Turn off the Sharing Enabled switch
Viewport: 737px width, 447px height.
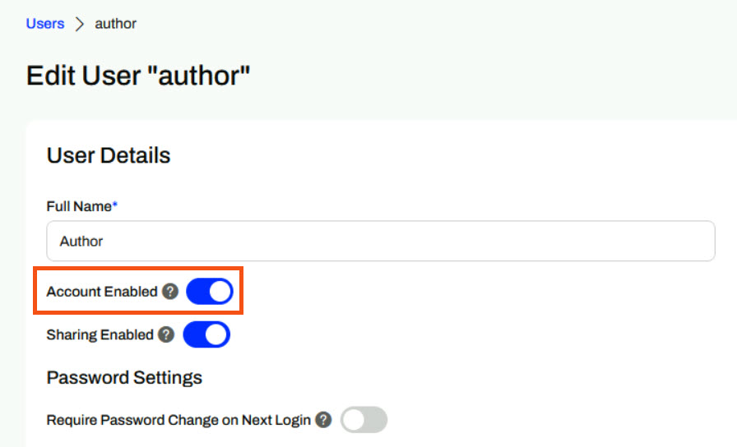click(206, 334)
